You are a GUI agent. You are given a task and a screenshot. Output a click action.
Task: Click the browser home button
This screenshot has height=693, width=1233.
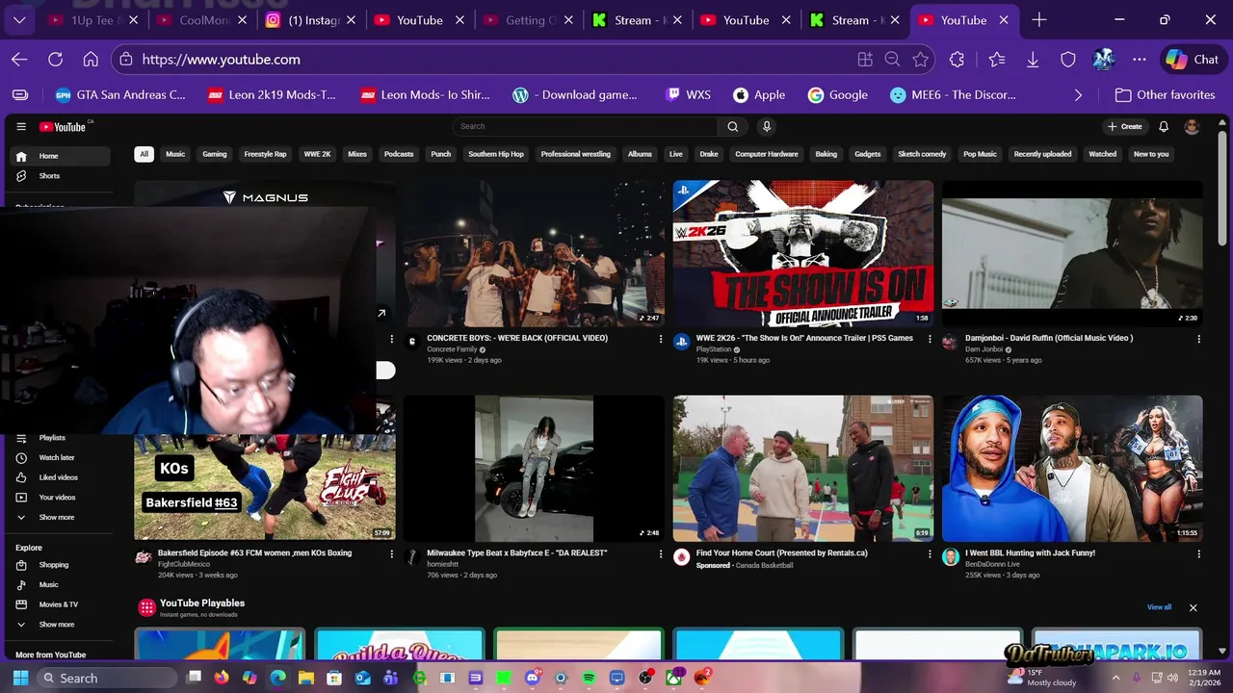(x=91, y=60)
